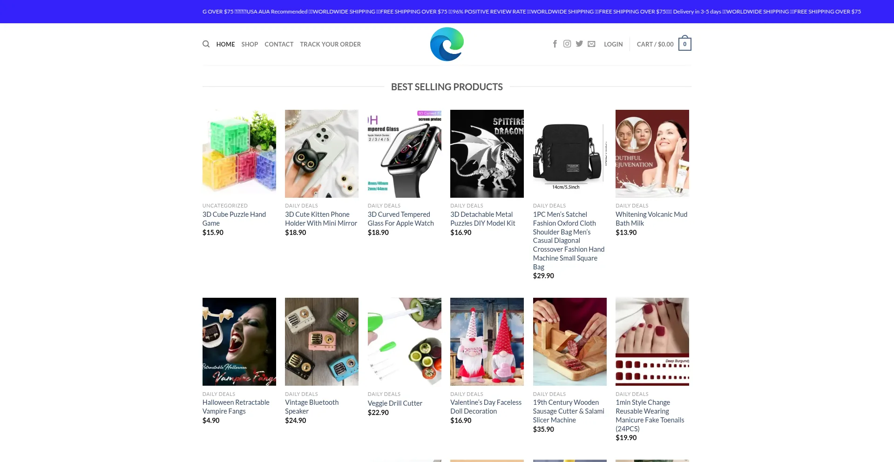The image size is (894, 462).
Task: Click the email envelope icon
Action: pos(591,44)
